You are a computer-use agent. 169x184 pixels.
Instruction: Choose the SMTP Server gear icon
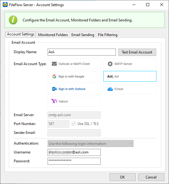pos(110,64)
